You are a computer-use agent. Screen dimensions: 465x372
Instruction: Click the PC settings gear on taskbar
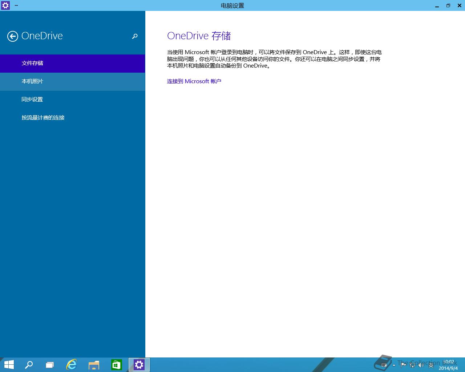point(139,365)
